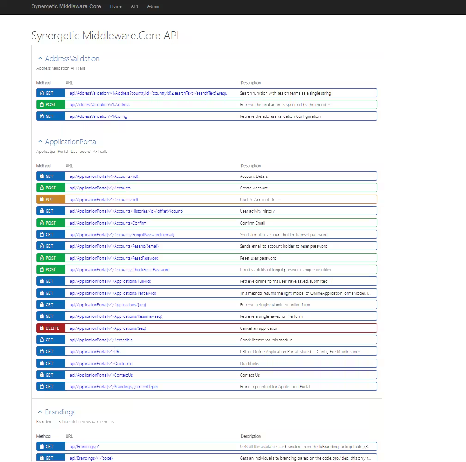This screenshot has height=462, width=466.
Task: Open api/Brandings/v1 URL link
Action: (85, 447)
